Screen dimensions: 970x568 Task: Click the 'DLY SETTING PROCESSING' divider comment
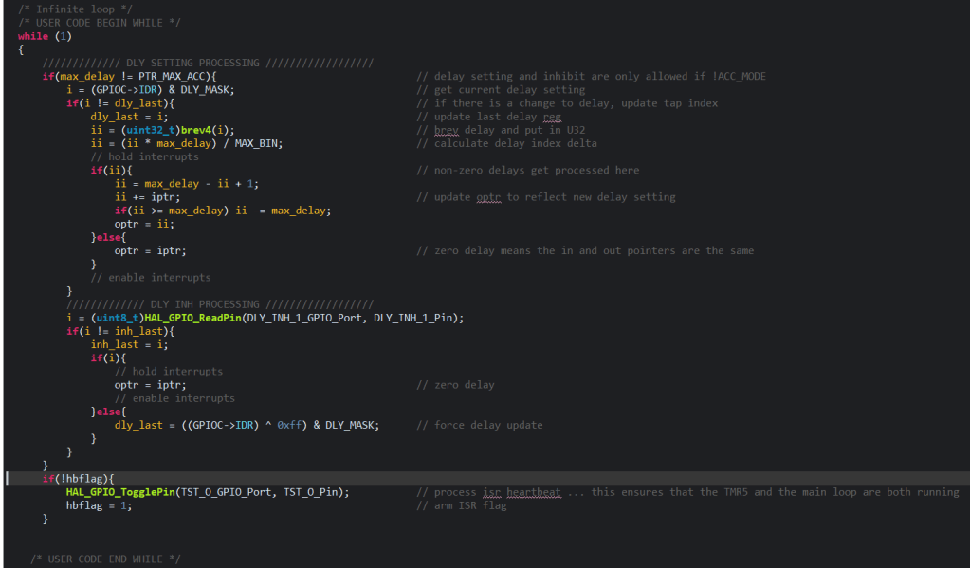point(208,64)
